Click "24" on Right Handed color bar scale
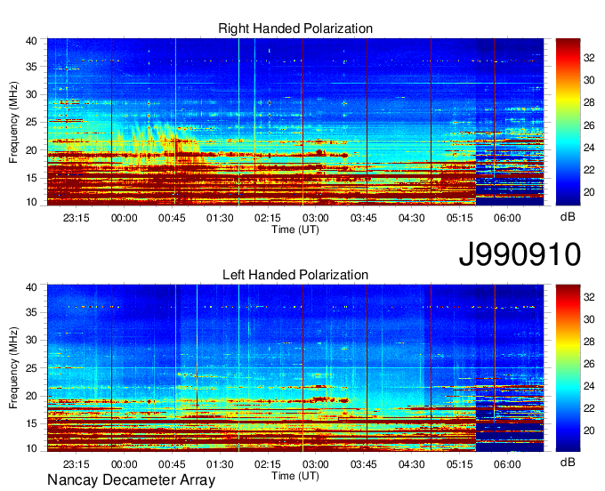Screen dimensions: 605x491 (589, 148)
